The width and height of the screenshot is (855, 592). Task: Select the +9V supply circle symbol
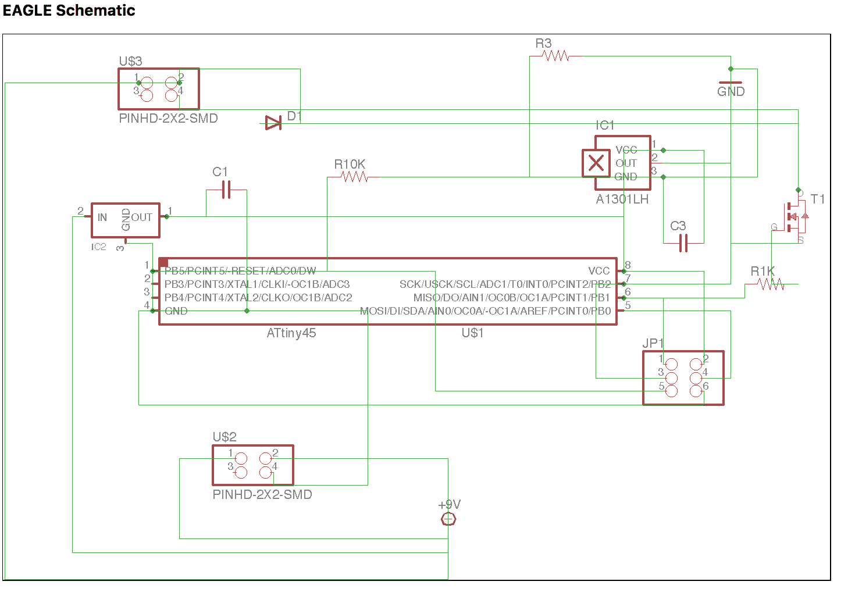point(448,519)
